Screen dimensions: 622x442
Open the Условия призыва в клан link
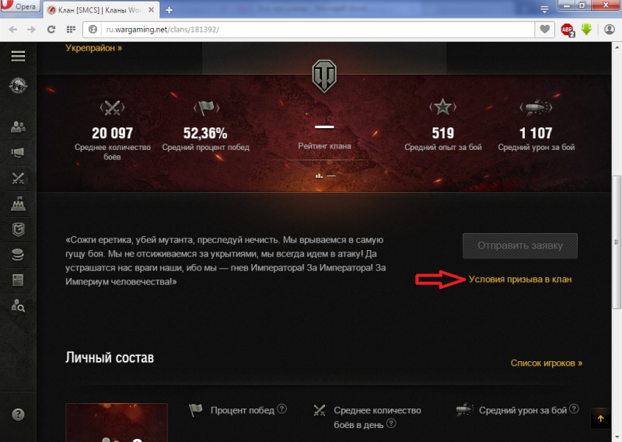click(x=520, y=280)
